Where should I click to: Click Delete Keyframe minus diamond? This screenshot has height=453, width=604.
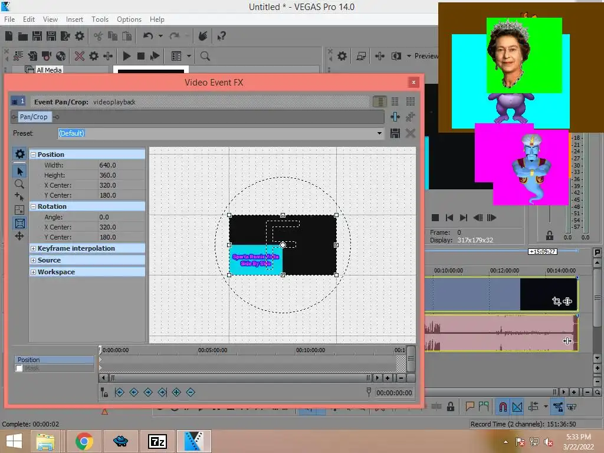[191, 392]
